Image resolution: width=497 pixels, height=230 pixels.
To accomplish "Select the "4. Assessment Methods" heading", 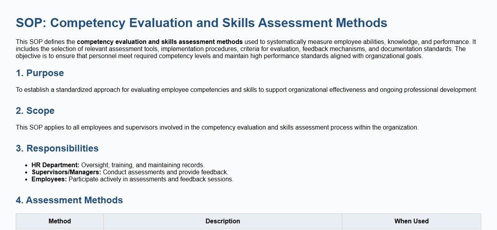I will click(69, 200).
